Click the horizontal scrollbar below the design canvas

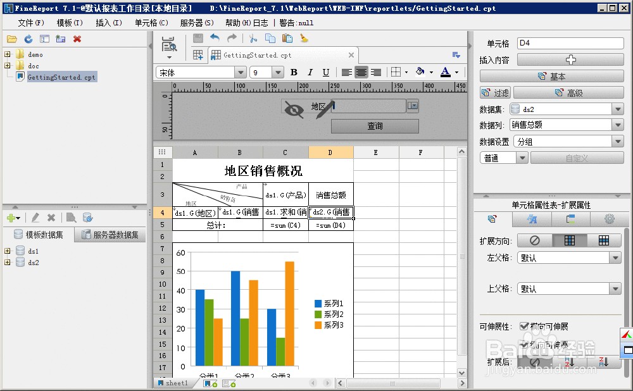[392, 383]
